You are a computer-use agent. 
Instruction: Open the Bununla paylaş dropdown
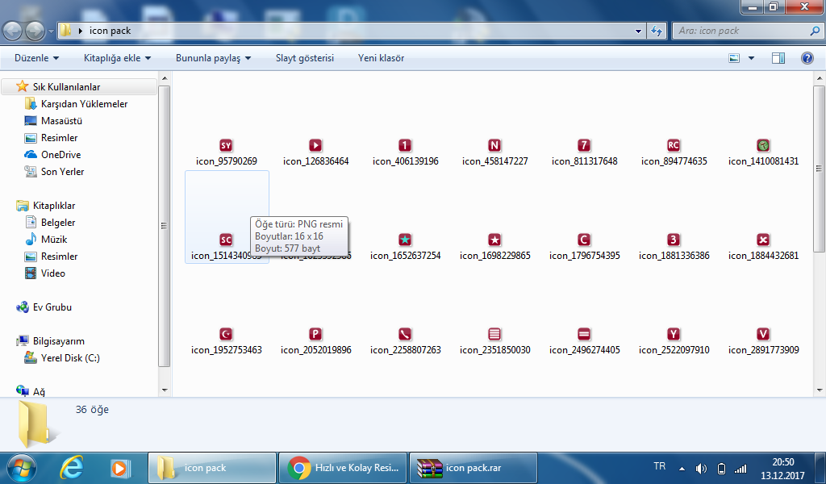(x=213, y=58)
